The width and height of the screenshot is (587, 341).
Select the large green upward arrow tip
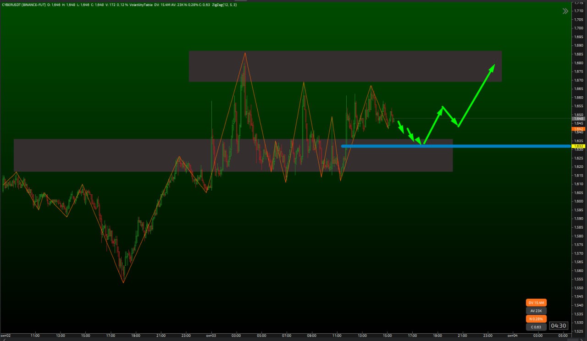(493, 66)
